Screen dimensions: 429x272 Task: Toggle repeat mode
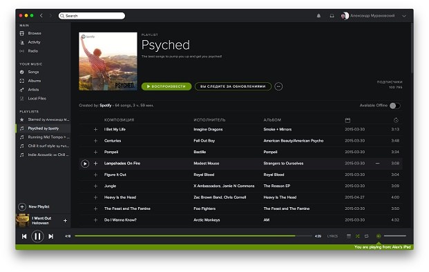click(x=366, y=236)
